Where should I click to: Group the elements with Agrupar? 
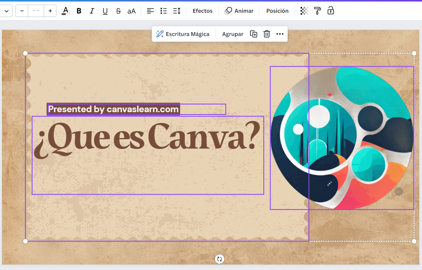click(x=232, y=34)
